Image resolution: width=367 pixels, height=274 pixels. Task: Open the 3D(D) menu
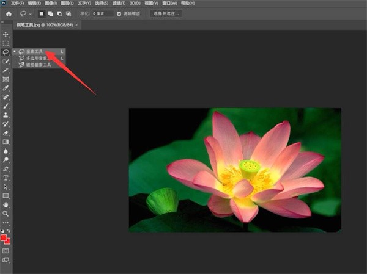[x=135, y=3]
